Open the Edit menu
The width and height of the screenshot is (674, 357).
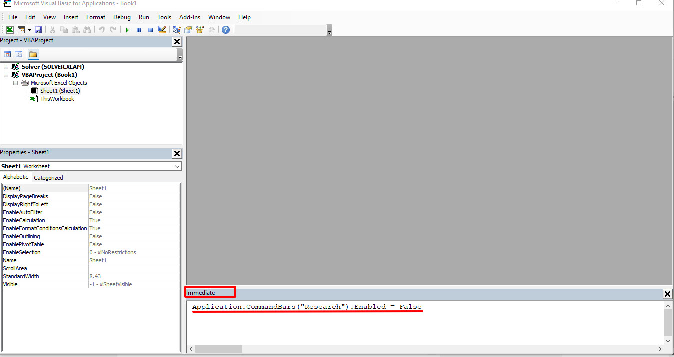point(30,17)
